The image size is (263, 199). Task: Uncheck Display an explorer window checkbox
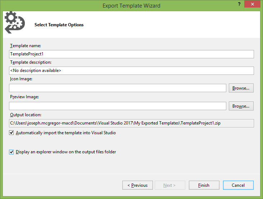tap(12, 152)
